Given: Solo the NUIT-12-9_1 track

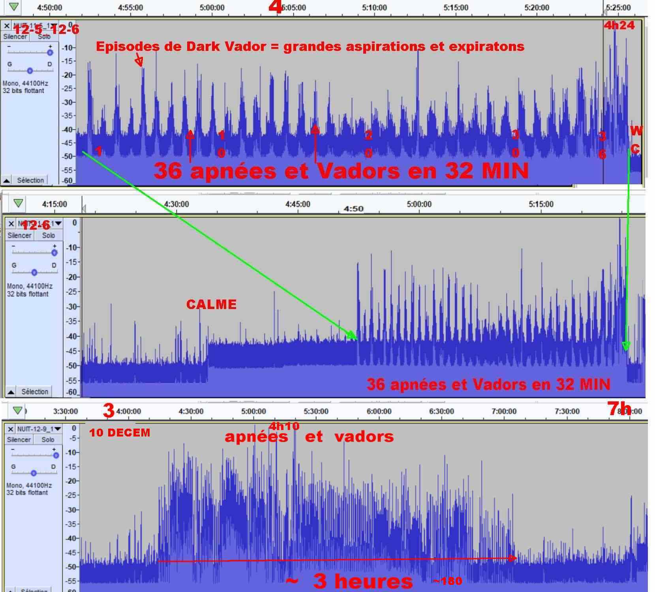Looking at the screenshot, I should pyautogui.click(x=48, y=440).
